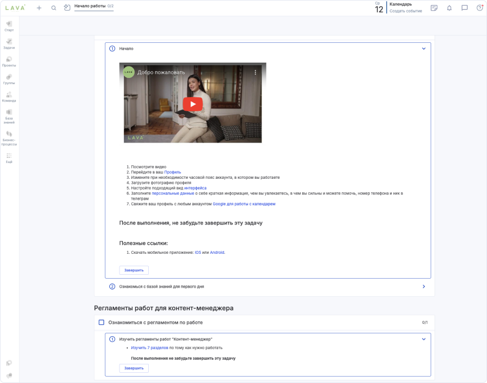
Task: Expand Ознакомься с базой знаний для первого дня
Action: (x=424, y=287)
